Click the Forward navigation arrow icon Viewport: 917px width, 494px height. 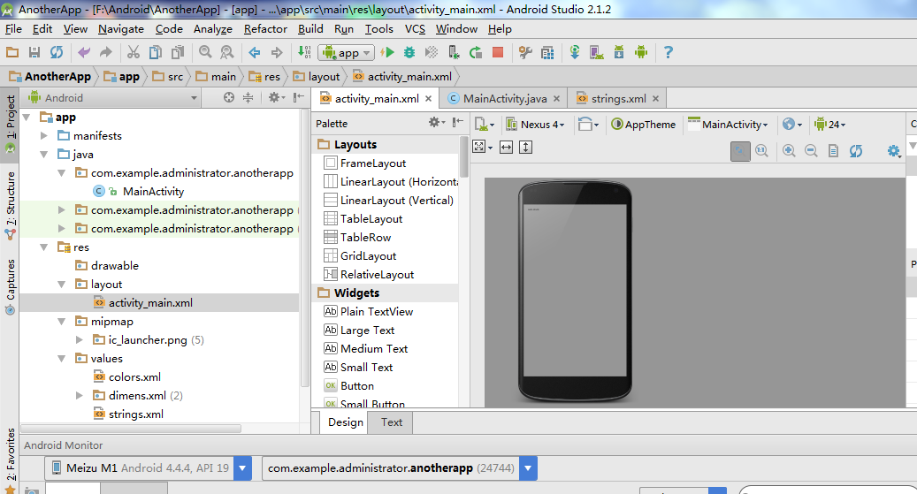(x=277, y=53)
